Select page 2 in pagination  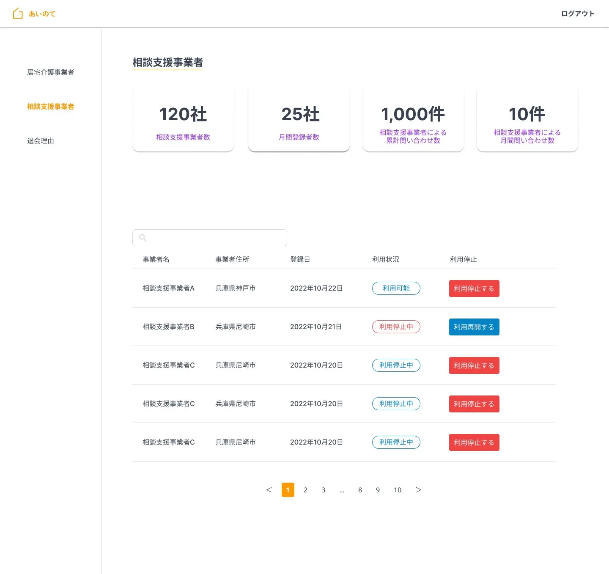click(x=305, y=490)
